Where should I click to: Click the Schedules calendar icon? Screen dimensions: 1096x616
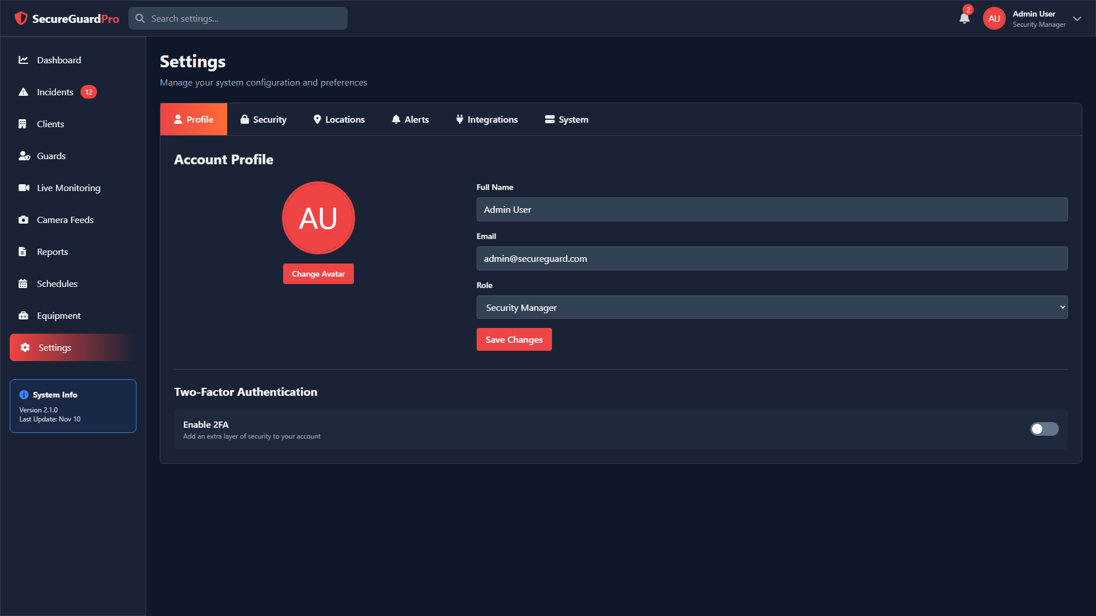tap(23, 283)
